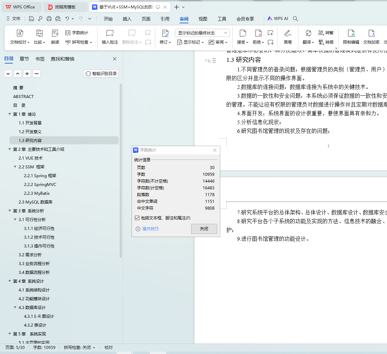Open the 显示标记 dropdown
This screenshot has height=354, width=387.
190,42
